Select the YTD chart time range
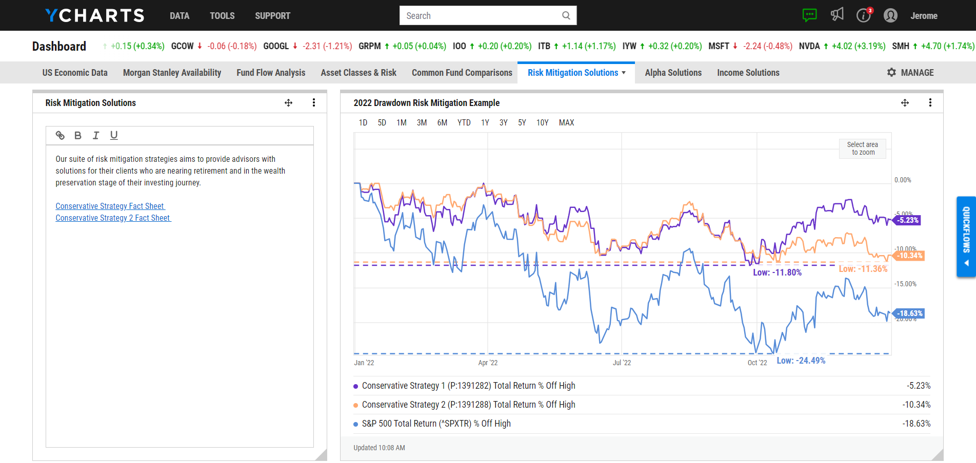 [x=464, y=122]
